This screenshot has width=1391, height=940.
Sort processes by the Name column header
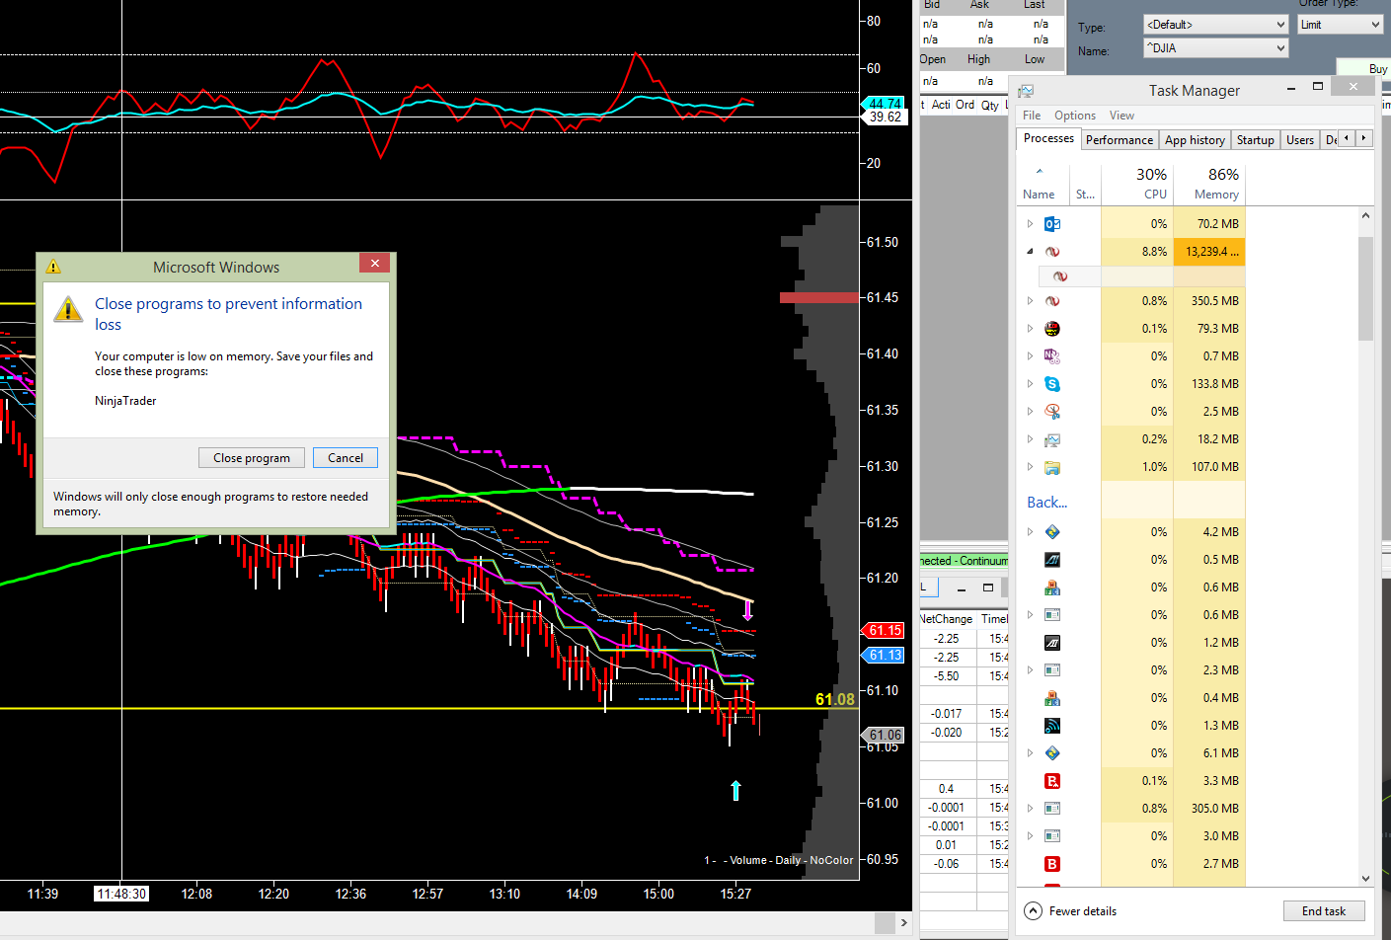pos(1043,184)
